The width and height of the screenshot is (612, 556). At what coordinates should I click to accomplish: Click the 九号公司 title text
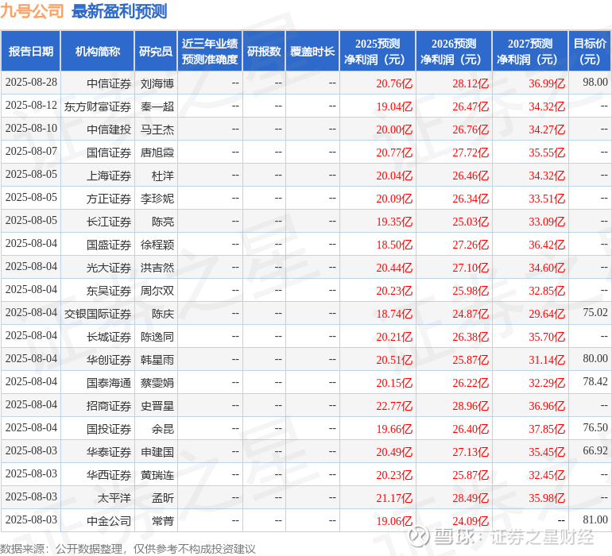point(32,11)
